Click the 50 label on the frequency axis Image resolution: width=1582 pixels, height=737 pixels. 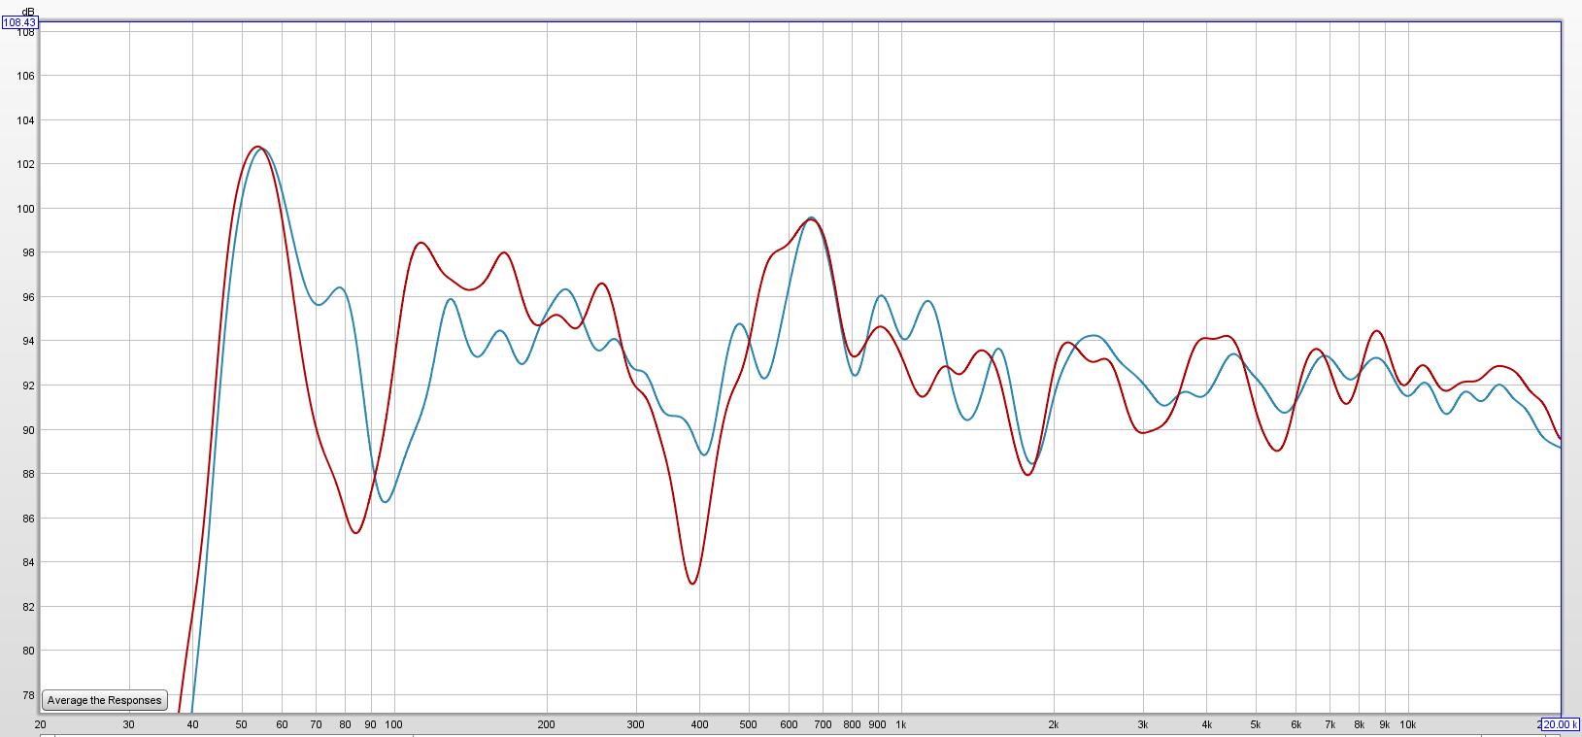click(242, 724)
